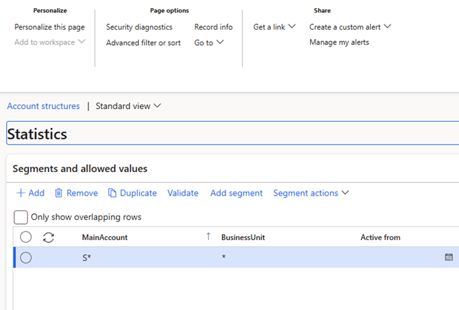Click the Add segment button
This screenshot has width=459, height=310.
coord(236,193)
